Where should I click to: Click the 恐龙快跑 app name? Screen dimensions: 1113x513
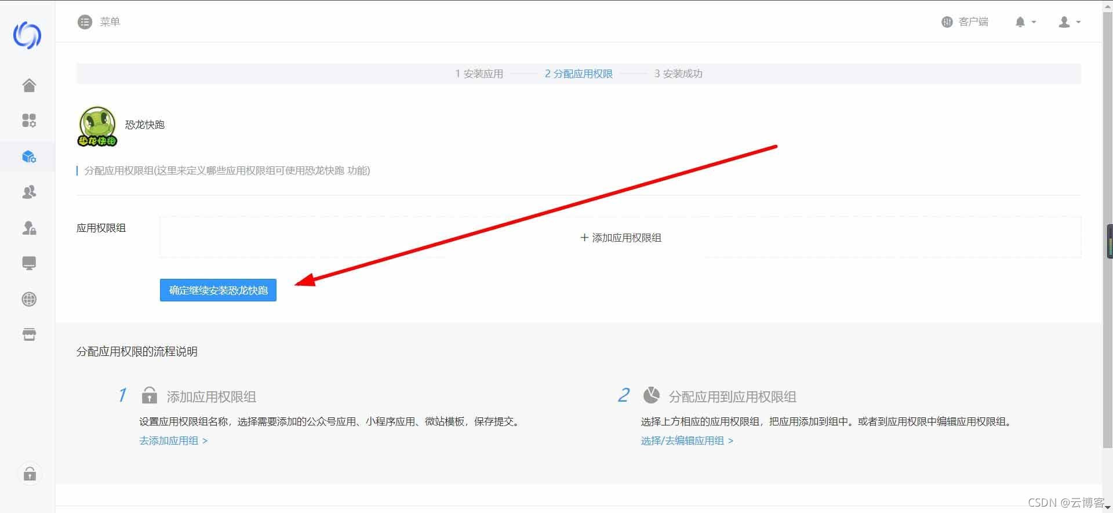tap(145, 125)
